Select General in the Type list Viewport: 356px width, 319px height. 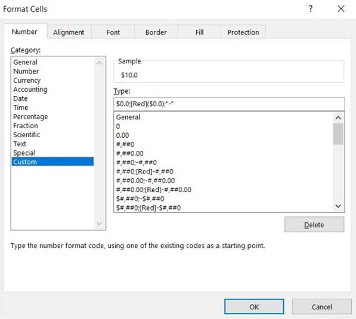click(224, 117)
